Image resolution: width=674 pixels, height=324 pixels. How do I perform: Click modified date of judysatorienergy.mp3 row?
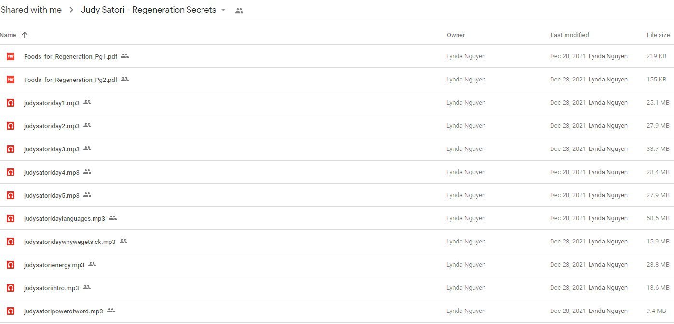(568, 265)
